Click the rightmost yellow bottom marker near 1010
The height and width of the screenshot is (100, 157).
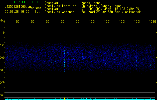(x=150, y=98)
